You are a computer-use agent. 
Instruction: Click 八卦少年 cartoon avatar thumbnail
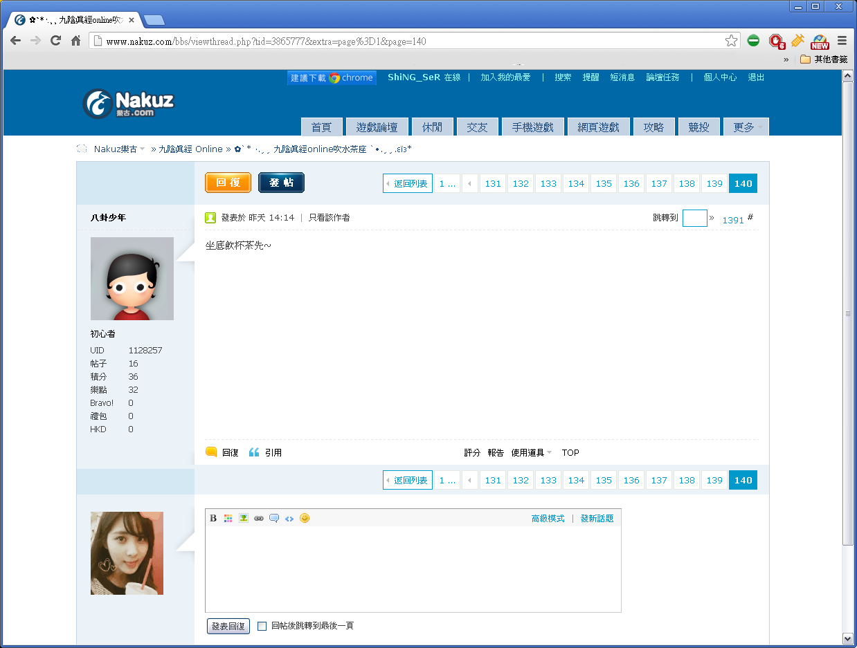(132, 279)
